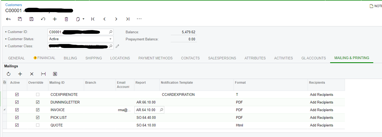This screenshot has height=137, width=382.
Task: Edit the Customer Class with the pencil icon
Action: (117, 46)
